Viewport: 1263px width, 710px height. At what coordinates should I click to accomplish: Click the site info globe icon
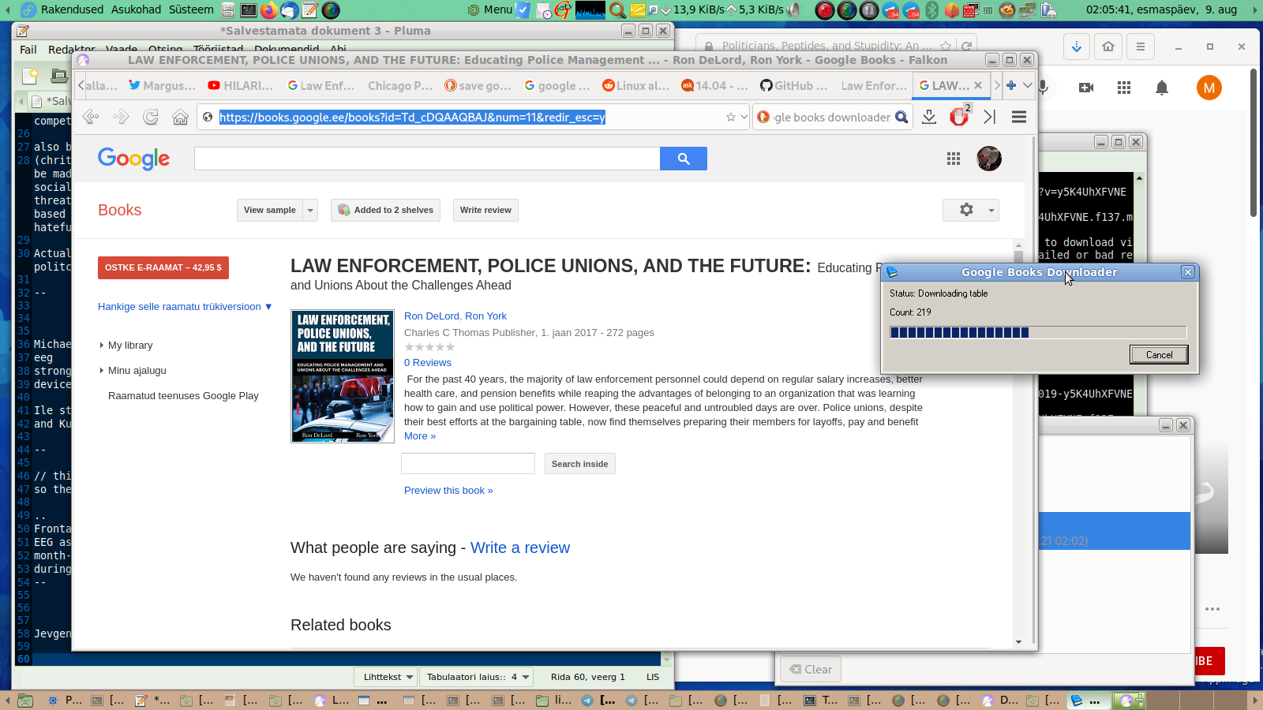[x=208, y=118]
